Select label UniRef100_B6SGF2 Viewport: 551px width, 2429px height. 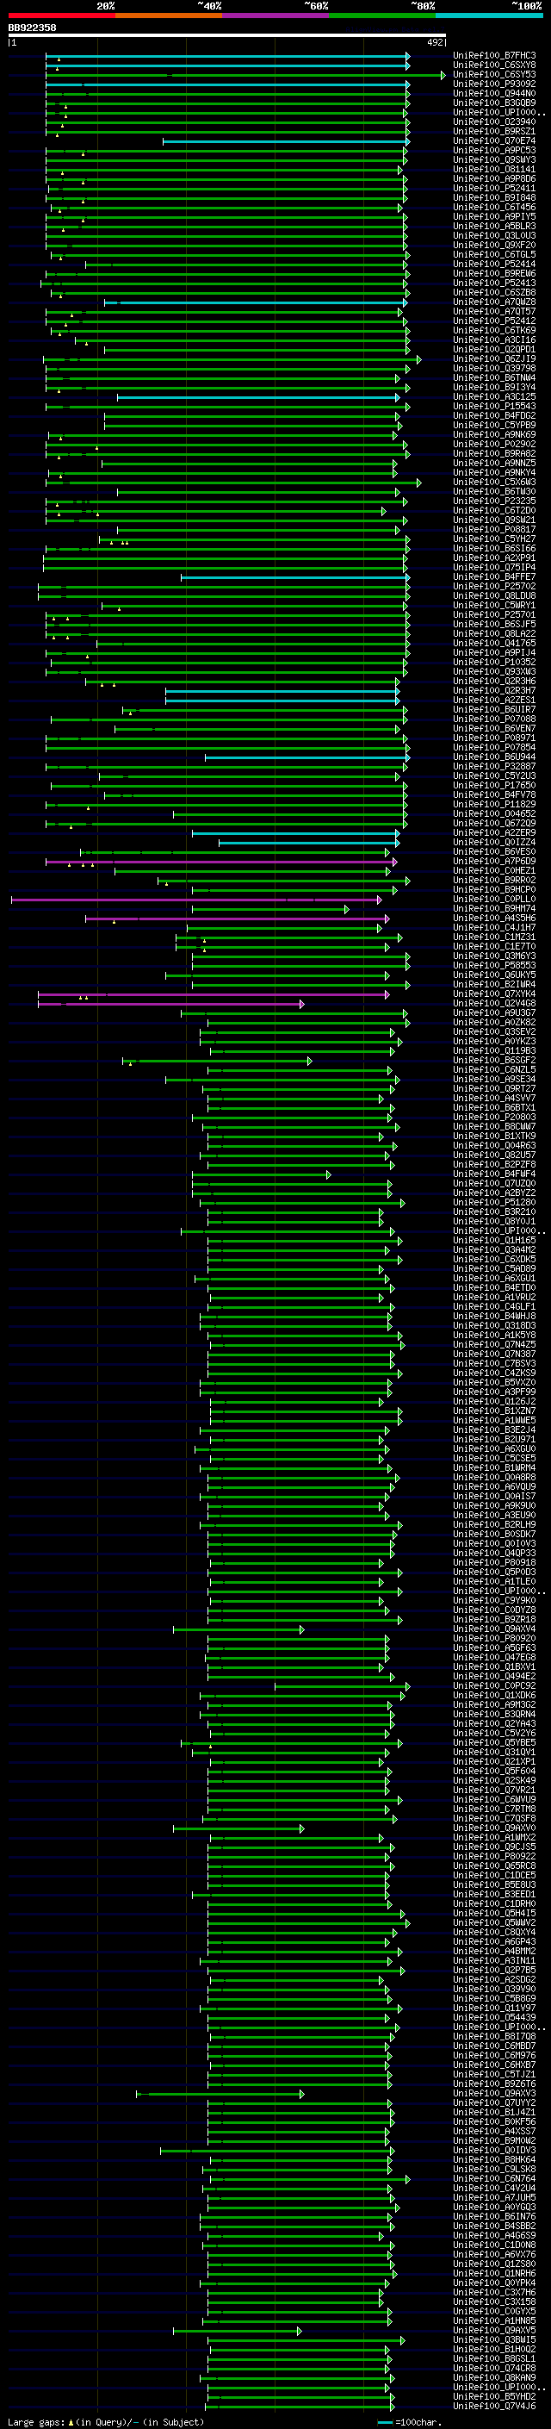click(494, 1061)
